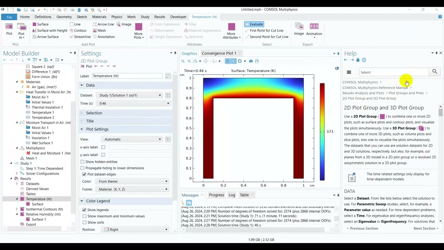This screenshot has height=250, width=444.
Task: Open Help table of contents hamburger menu
Action: (x=349, y=72)
